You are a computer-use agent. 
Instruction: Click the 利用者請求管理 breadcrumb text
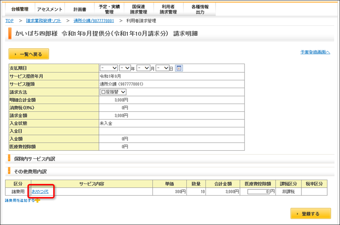(x=141, y=21)
